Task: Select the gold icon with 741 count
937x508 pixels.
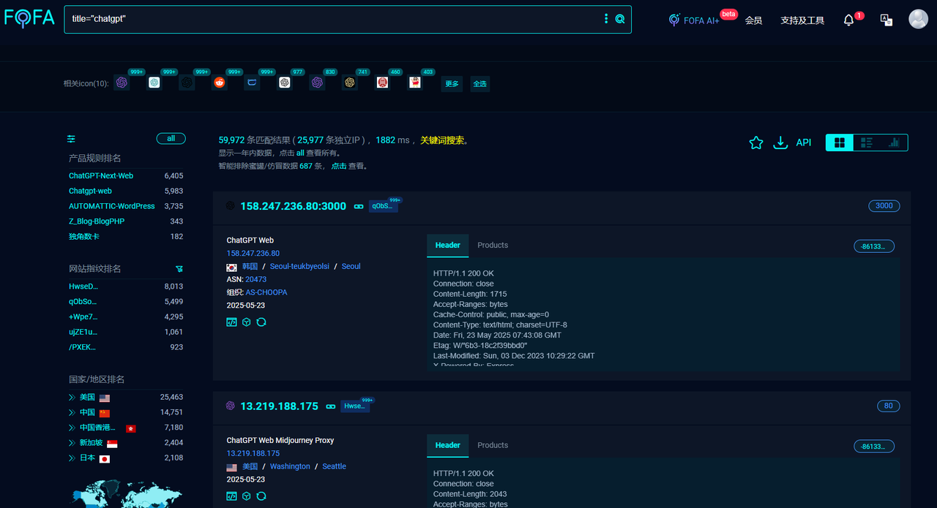Action: tap(350, 83)
